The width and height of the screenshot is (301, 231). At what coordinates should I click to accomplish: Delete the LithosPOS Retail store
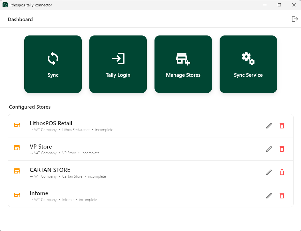282,126
